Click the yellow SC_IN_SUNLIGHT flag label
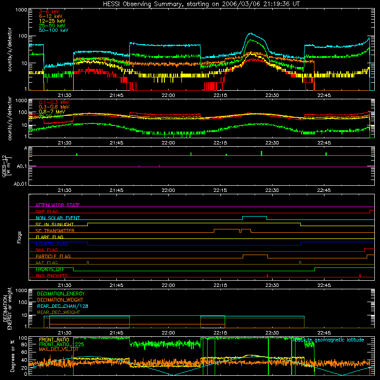 coord(55,224)
